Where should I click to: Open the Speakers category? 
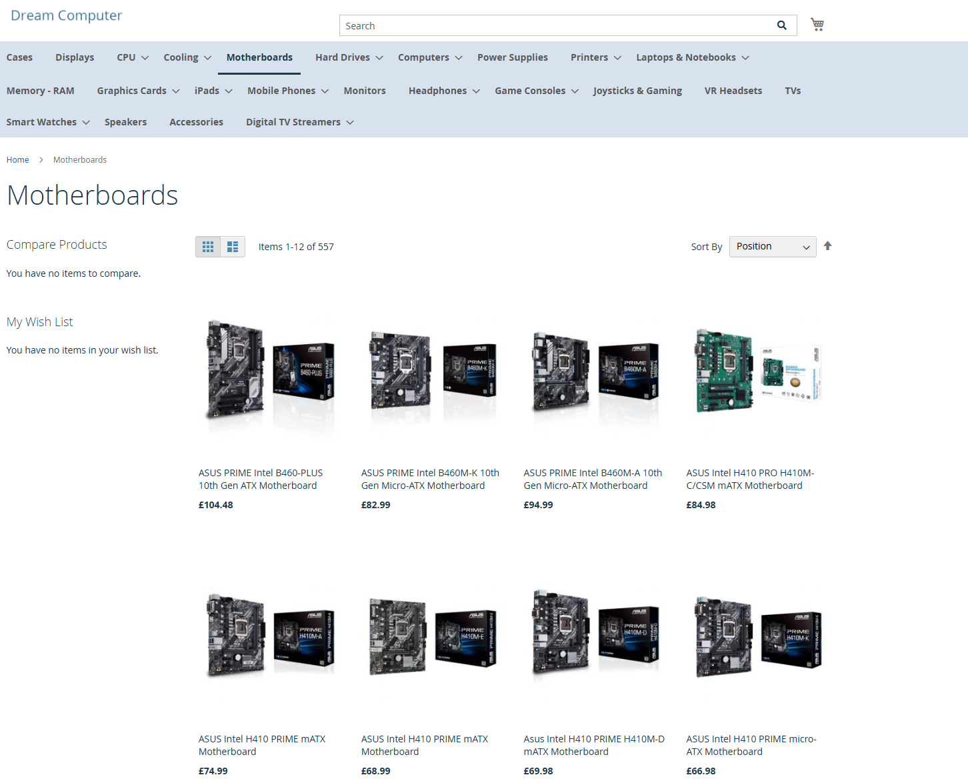tap(125, 122)
